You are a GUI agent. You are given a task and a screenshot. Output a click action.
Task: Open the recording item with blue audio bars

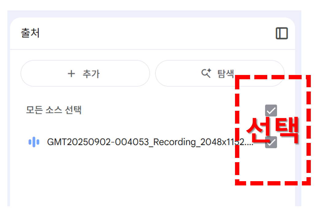coord(141,142)
